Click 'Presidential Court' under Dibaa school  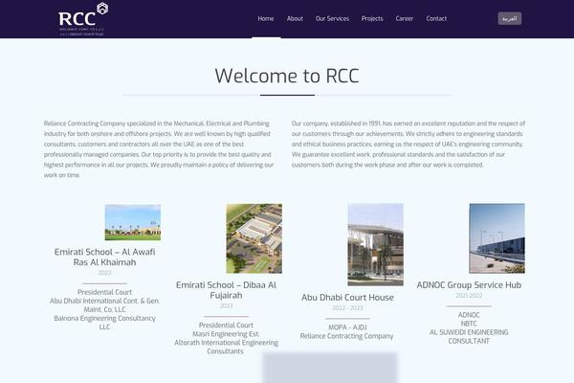pos(226,326)
